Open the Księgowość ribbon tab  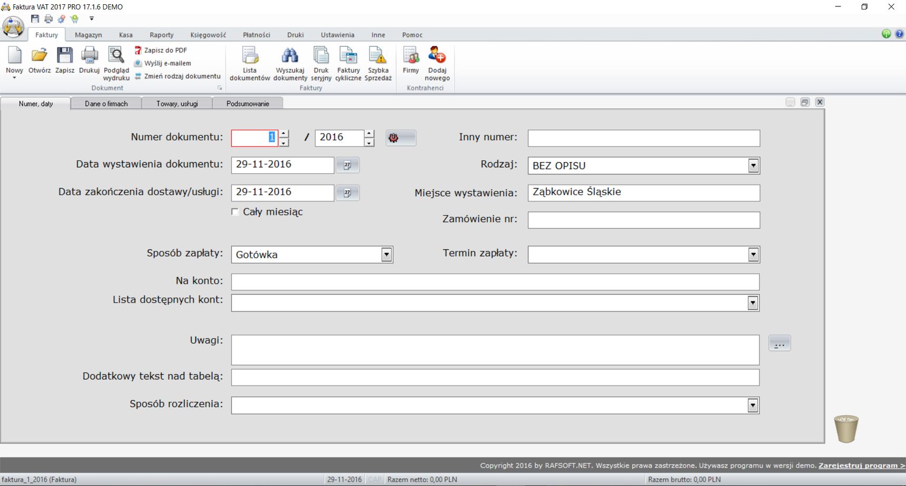click(x=208, y=35)
